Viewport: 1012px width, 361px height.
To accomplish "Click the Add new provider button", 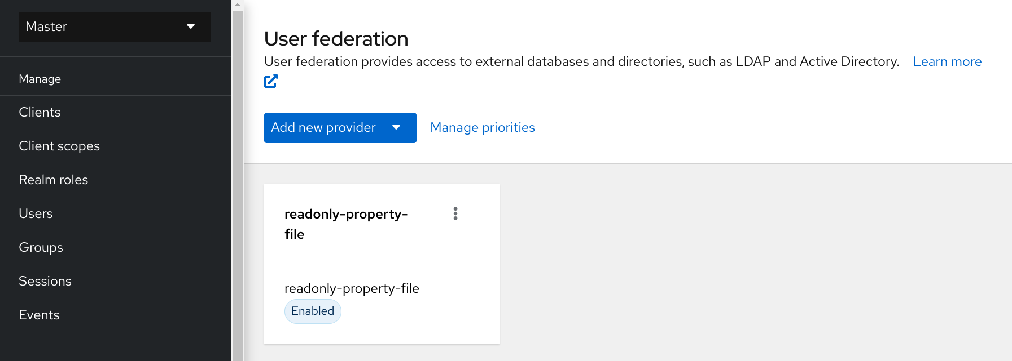I will click(x=323, y=128).
